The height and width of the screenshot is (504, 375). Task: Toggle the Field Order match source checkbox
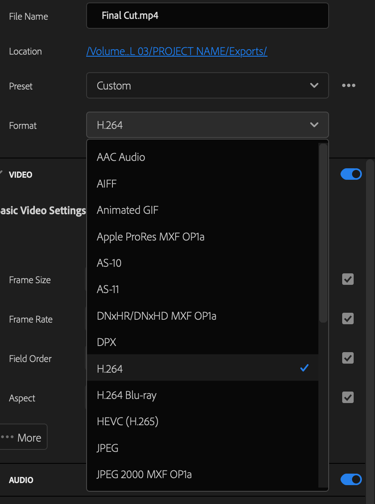pos(348,358)
